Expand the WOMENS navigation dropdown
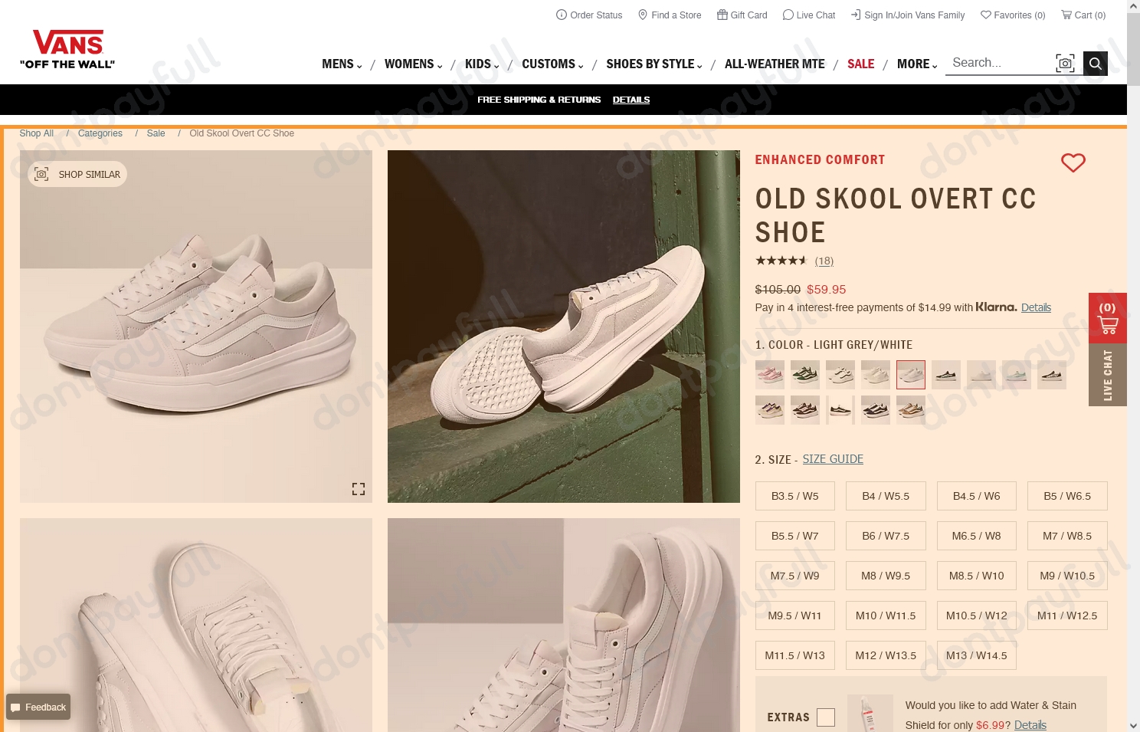This screenshot has height=732, width=1140. [411, 64]
